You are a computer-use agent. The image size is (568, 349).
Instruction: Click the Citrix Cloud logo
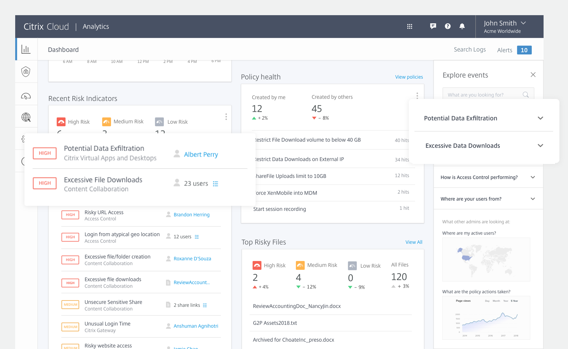[x=46, y=26]
